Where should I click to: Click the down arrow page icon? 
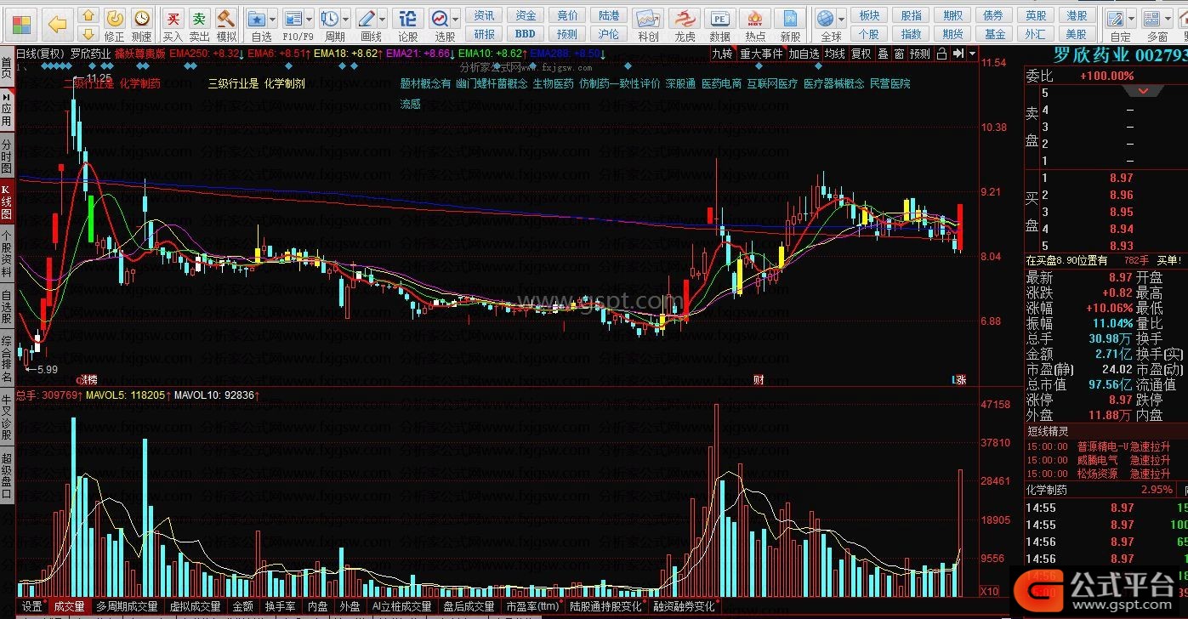[x=88, y=32]
